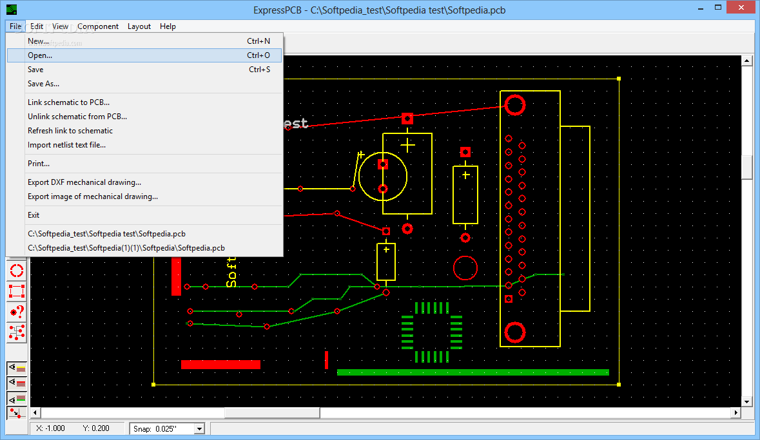Click the green QFP chip footprint
Viewport: 760px width, 440px height.
pyautogui.click(x=432, y=332)
